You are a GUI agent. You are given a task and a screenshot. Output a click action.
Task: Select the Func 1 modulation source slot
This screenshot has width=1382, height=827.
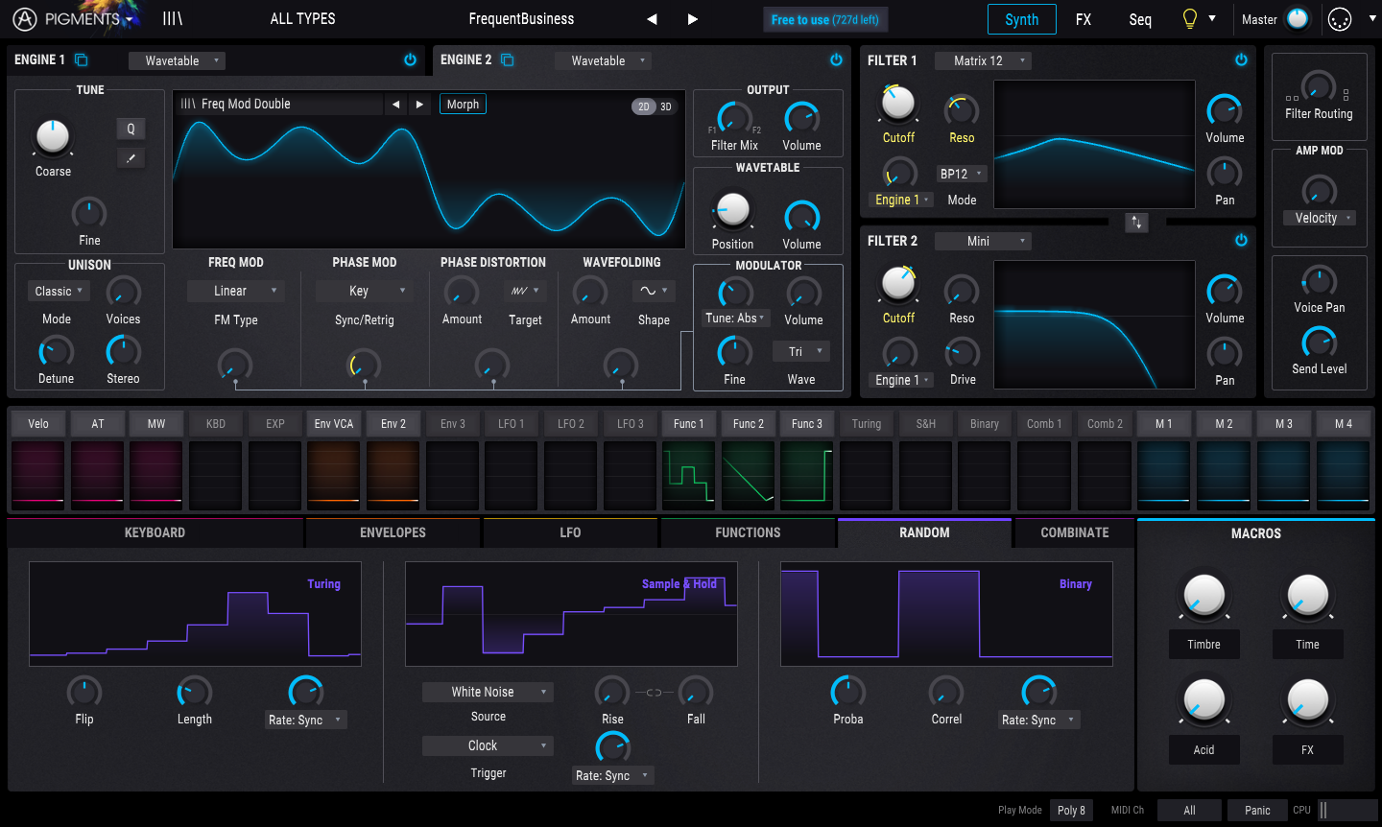tap(688, 424)
